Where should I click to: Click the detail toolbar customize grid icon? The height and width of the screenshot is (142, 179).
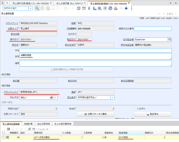34,129
